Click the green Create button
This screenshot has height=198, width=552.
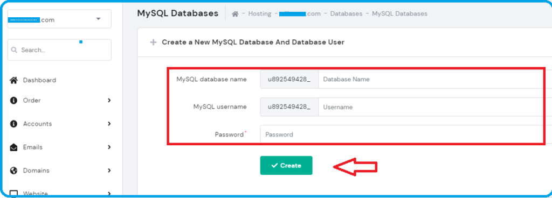286,165
